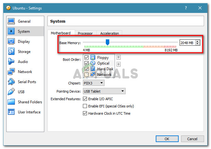Switch to the Processor tab
The image size is (211, 149).
tap(85, 33)
